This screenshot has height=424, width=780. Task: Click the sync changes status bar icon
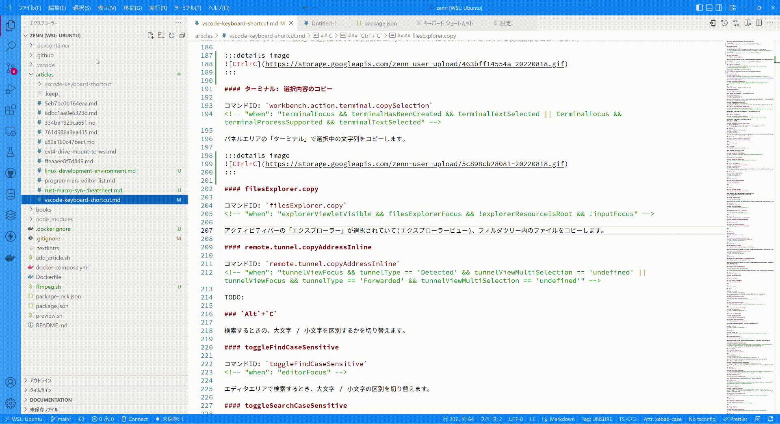[81, 419]
